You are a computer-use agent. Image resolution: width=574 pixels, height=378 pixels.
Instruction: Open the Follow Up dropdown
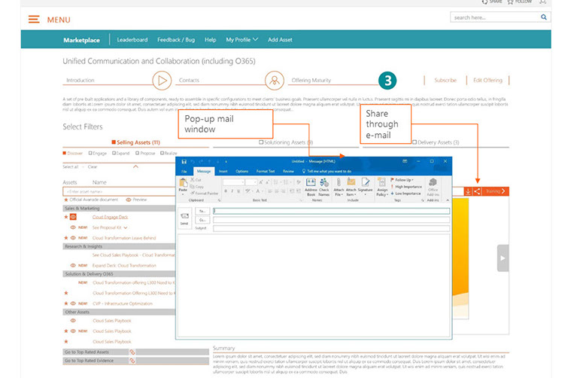[x=404, y=180]
